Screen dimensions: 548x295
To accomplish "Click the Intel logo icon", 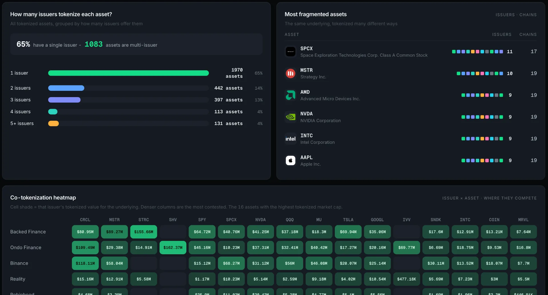I will 291,139.
